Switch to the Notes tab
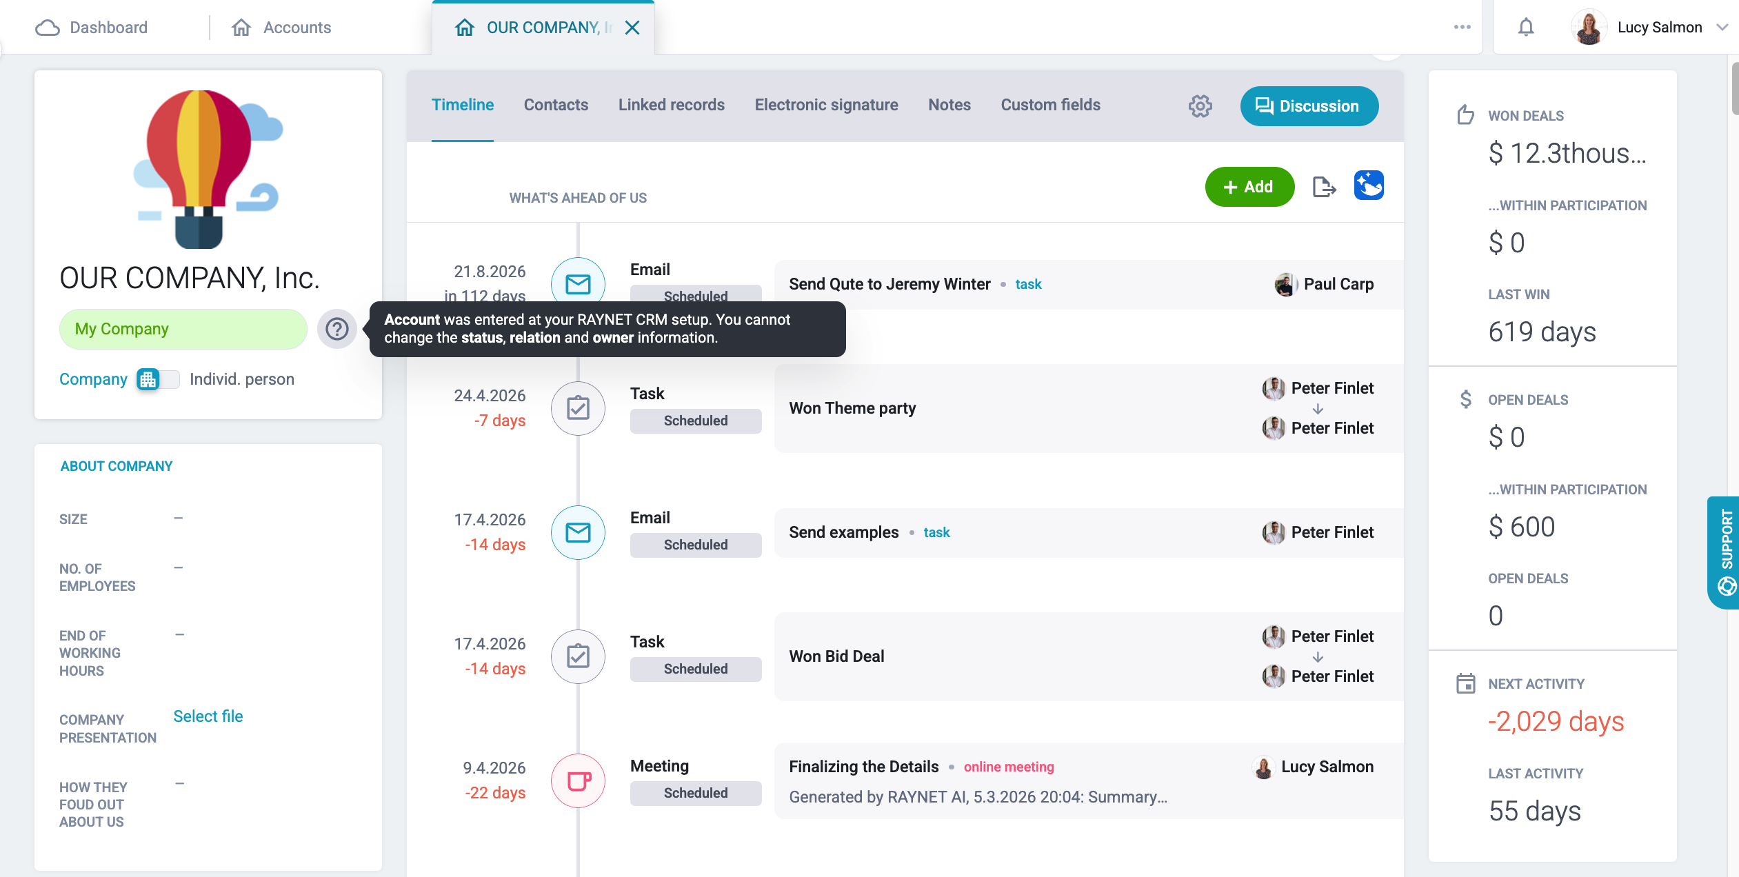The height and width of the screenshot is (877, 1739). coord(949,105)
